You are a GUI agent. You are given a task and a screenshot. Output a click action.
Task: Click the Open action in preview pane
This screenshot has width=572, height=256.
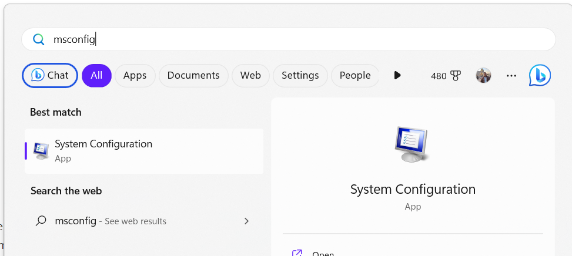click(323, 254)
